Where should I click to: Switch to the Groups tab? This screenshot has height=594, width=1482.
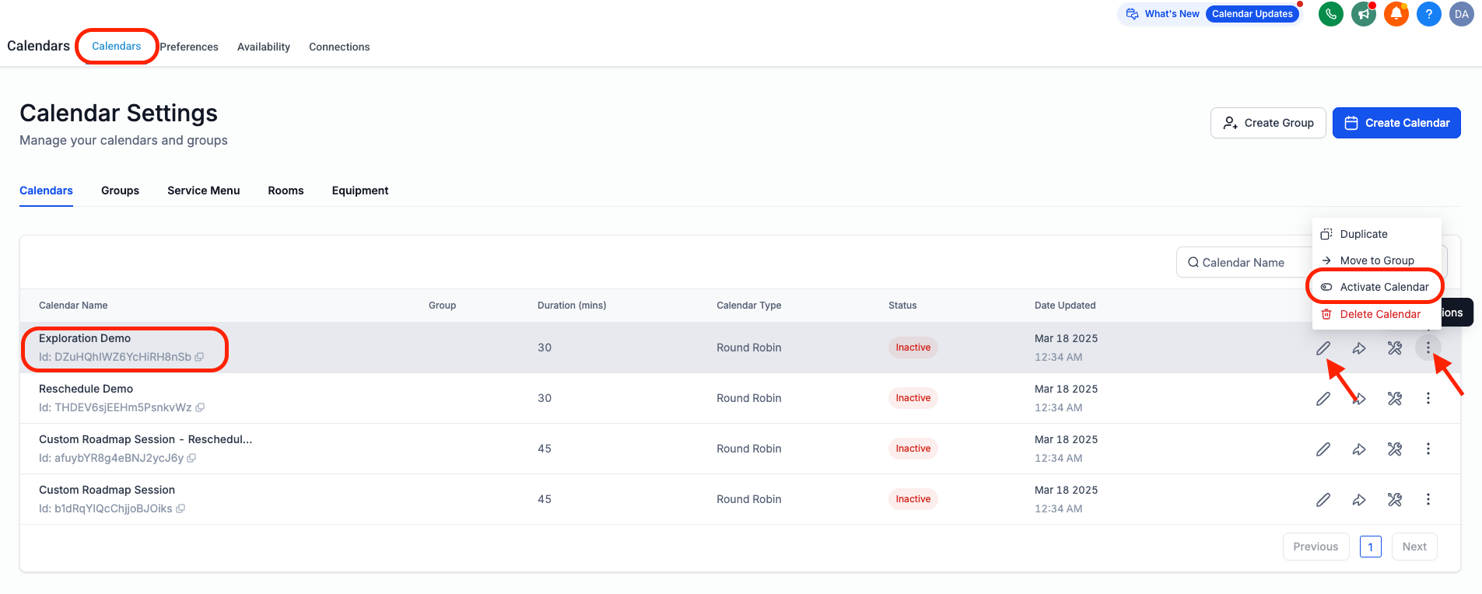pyautogui.click(x=120, y=190)
